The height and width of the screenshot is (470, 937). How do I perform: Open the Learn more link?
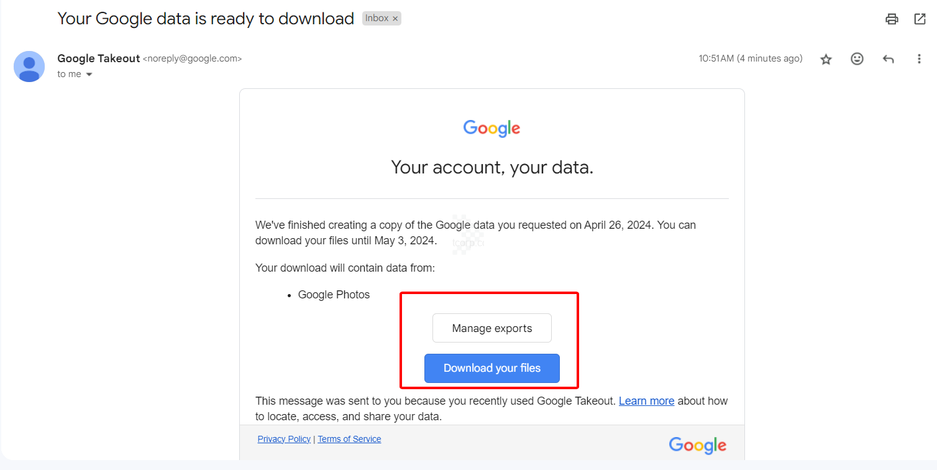coord(646,401)
